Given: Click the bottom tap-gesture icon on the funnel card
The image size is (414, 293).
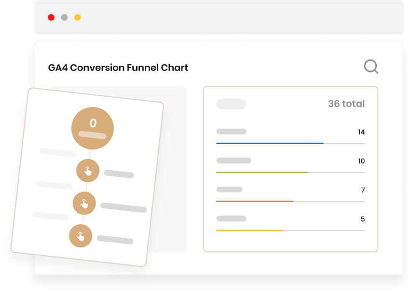Looking at the screenshot, I should coord(81,235).
